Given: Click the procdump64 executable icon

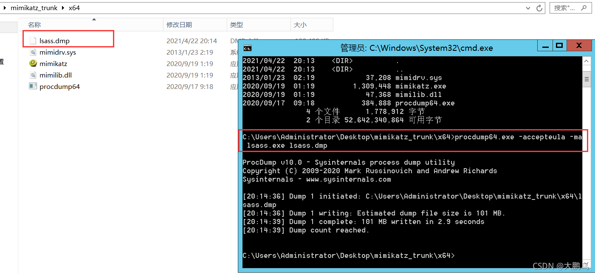Looking at the screenshot, I should [33, 86].
